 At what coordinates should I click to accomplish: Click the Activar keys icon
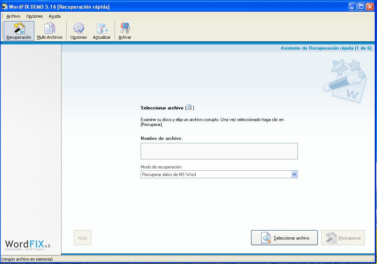pyautogui.click(x=125, y=31)
